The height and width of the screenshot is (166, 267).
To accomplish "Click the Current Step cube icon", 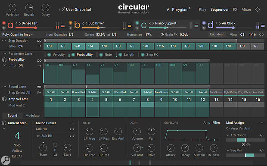I will (4, 123).
